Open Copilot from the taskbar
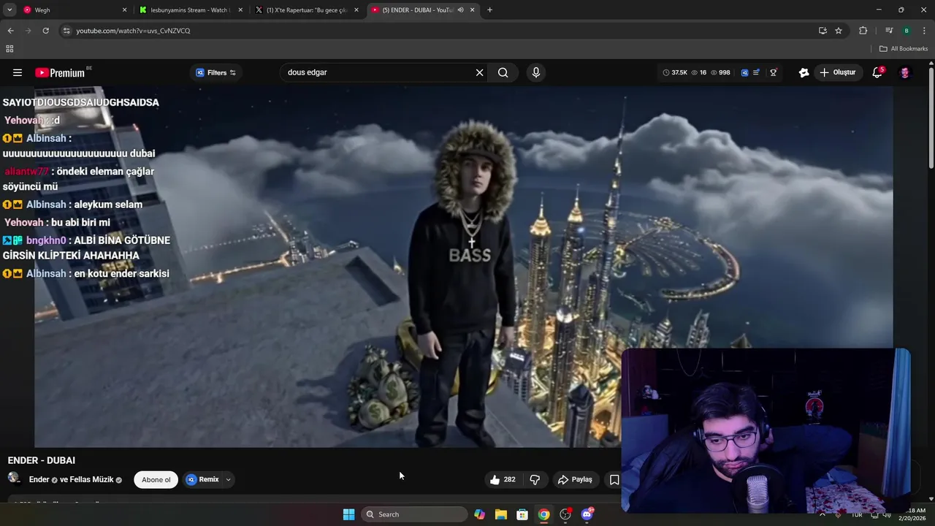This screenshot has width=935, height=526. click(479, 514)
